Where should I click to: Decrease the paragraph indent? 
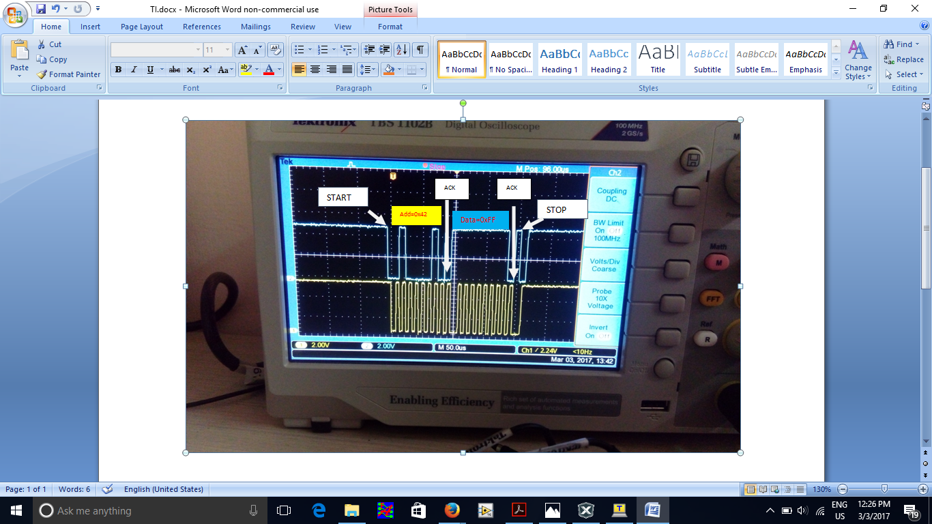(x=369, y=50)
